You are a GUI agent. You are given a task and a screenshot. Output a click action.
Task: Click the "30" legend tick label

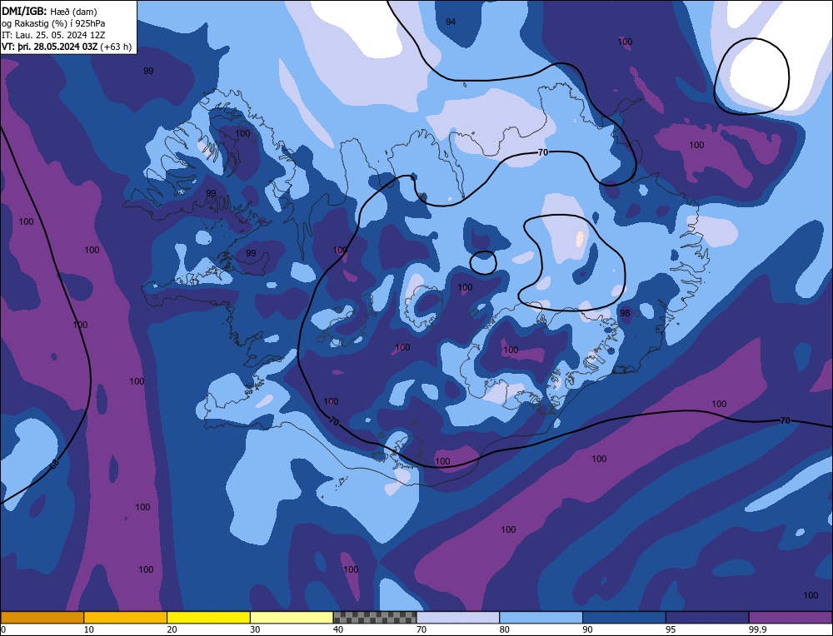[x=255, y=629]
